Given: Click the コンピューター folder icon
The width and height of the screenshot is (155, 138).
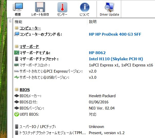Looking at the screenshot, I should 16,28.
